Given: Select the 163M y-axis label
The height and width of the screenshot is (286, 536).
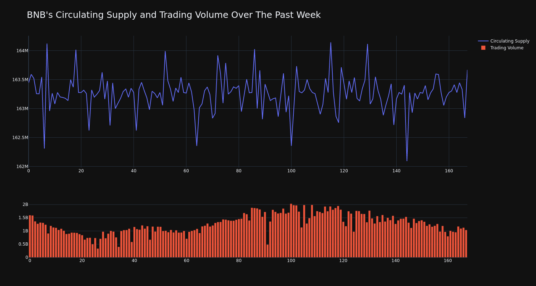Looking at the screenshot, I should tap(22, 109).
